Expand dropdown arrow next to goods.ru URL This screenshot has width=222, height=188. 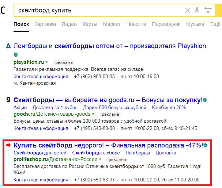[x=93, y=114]
